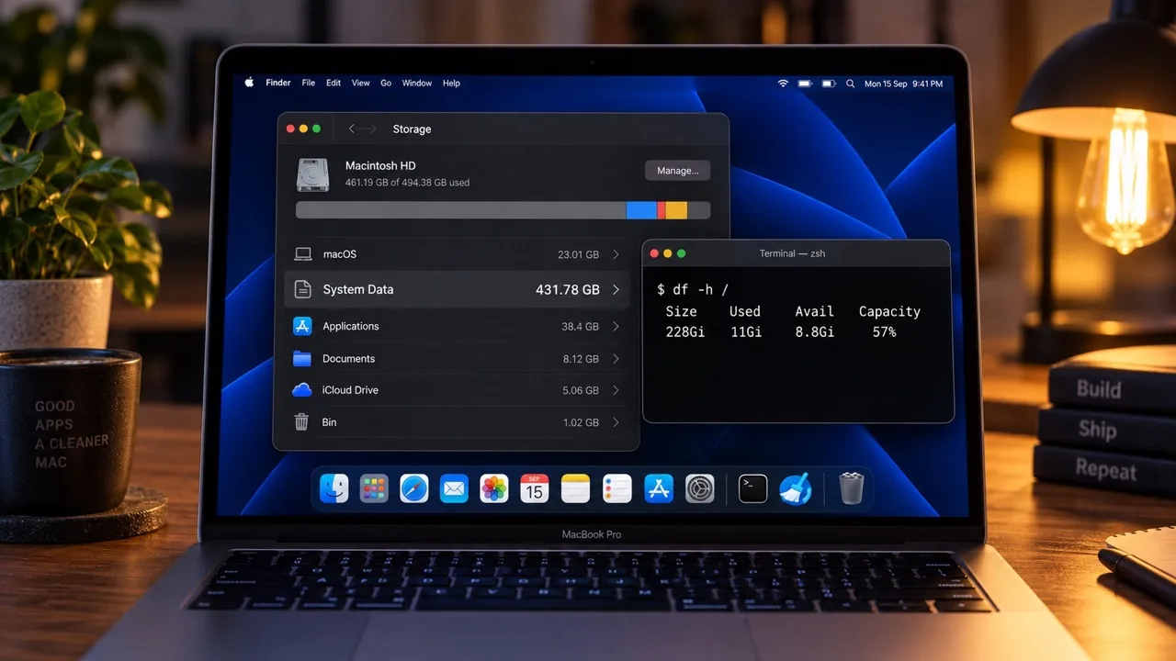
Task: Open the broom cleaner app in Dock
Action: [x=795, y=488]
